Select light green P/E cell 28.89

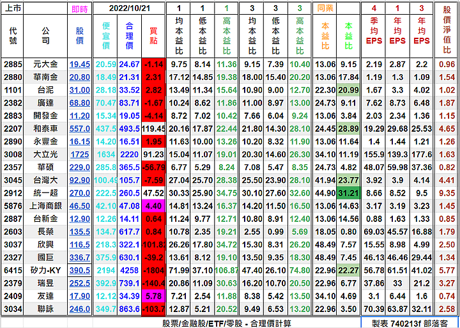click(x=349, y=129)
